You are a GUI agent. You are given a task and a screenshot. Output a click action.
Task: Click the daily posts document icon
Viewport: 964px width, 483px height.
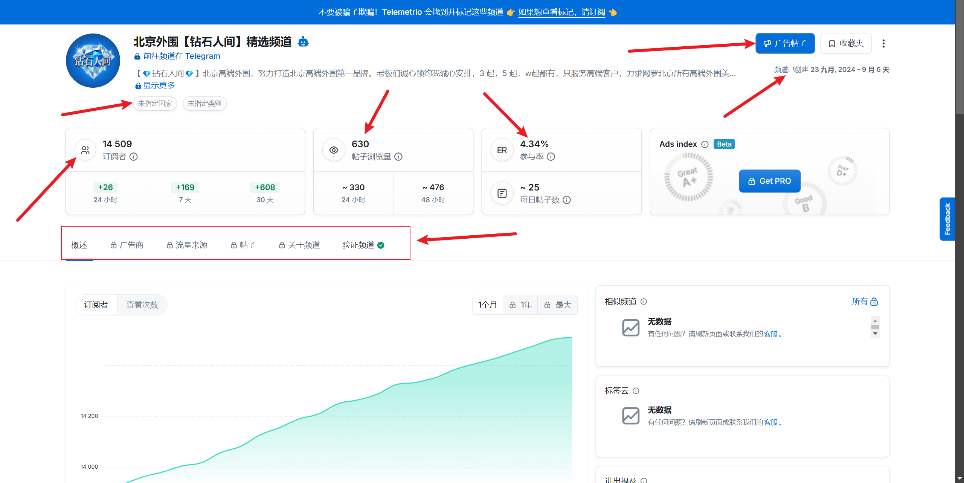tap(502, 194)
